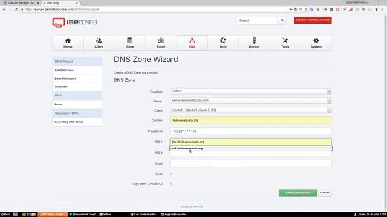
Task: Reload the page with refresh icon
Action: click(16, 10)
